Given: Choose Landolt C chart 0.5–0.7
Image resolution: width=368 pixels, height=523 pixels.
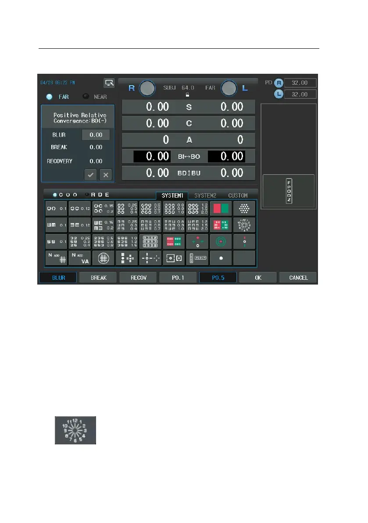Looking at the screenshot, I should [150, 209].
